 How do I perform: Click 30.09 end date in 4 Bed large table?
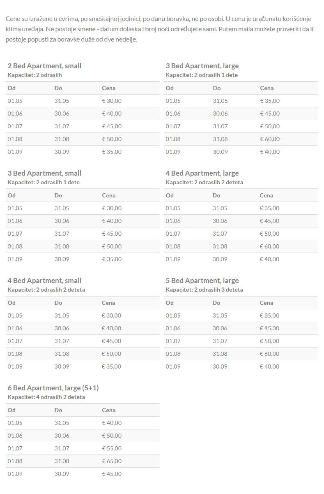point(220,259)
